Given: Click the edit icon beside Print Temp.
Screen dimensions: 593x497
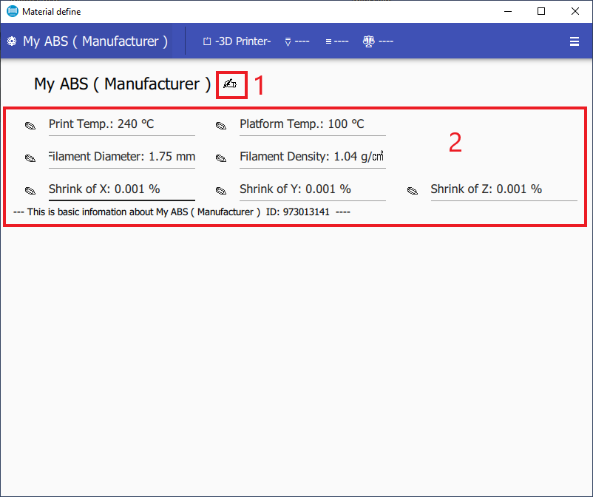Looking at the screenshot, I should [x=30, y=126].
